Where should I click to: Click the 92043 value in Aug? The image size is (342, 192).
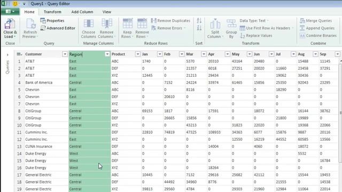click(x=303, y=83)
